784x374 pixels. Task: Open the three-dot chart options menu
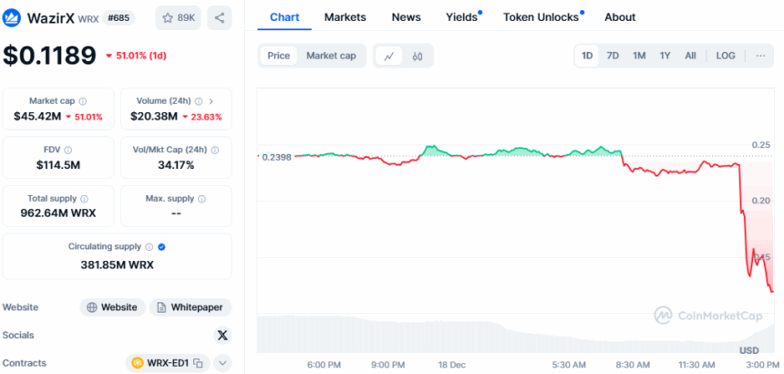point(760,56)
